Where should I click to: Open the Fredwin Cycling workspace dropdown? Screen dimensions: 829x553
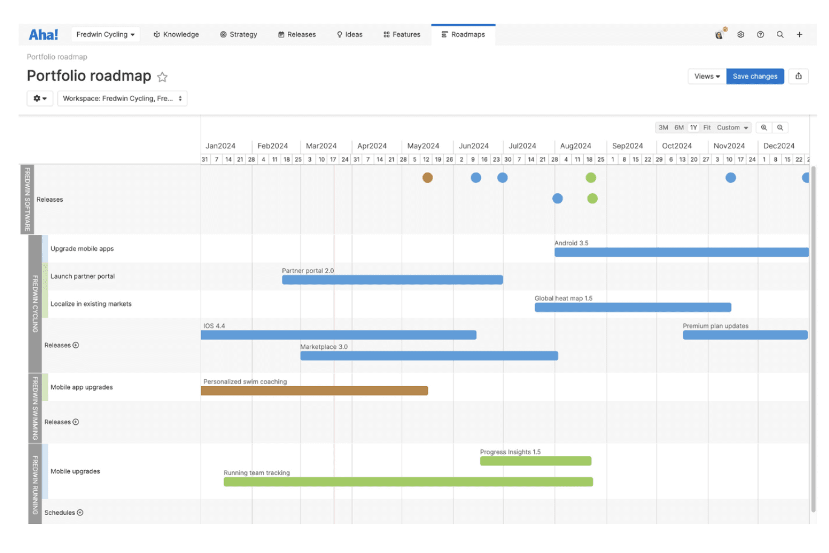(105, 35)
